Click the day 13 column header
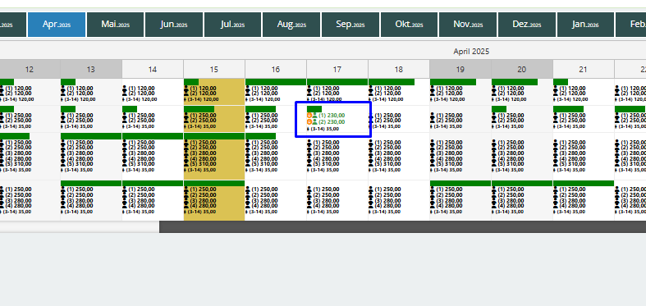The width and height of the screenshot is (646, 306). 91,69
